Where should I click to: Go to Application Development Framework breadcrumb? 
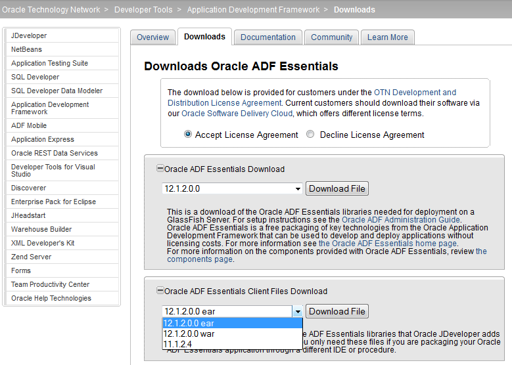(254, 9)
